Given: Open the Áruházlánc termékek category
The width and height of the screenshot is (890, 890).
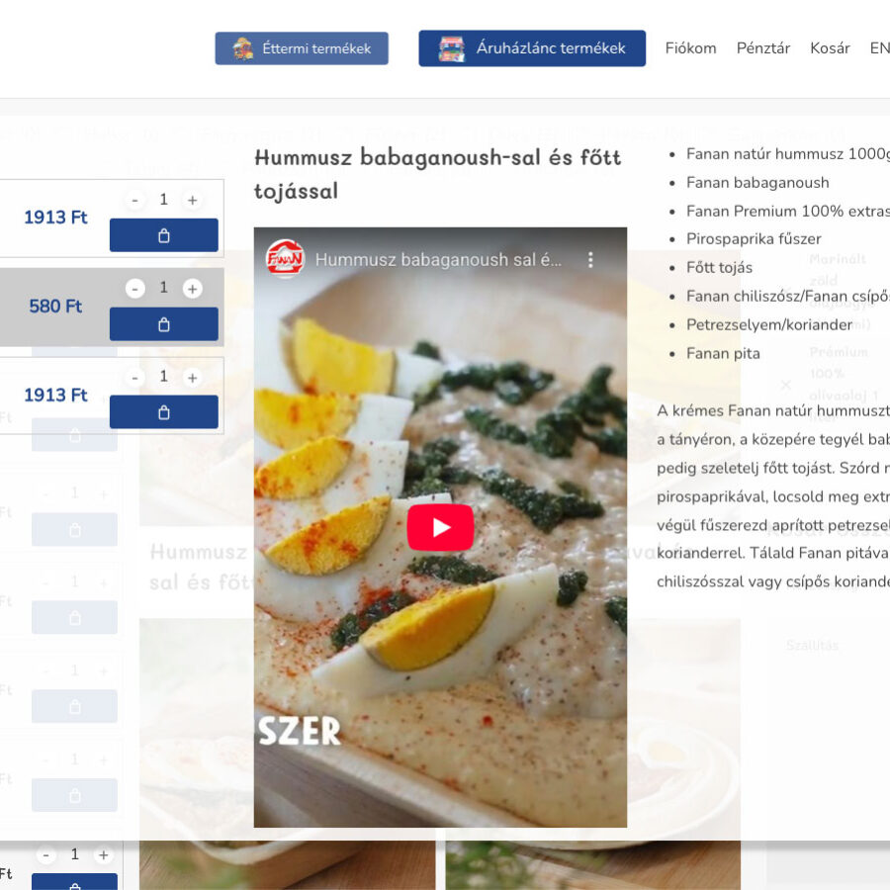Looking at the screenshot, I should click(x=532, y=48).
